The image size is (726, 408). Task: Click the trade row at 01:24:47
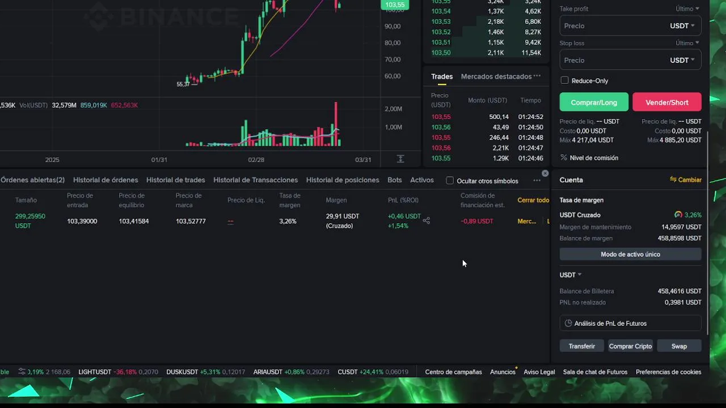(487, 148)
